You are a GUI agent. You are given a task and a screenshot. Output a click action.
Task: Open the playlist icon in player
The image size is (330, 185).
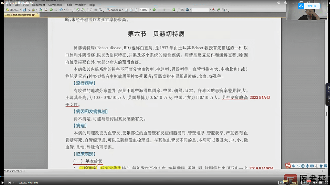(321, 182)
